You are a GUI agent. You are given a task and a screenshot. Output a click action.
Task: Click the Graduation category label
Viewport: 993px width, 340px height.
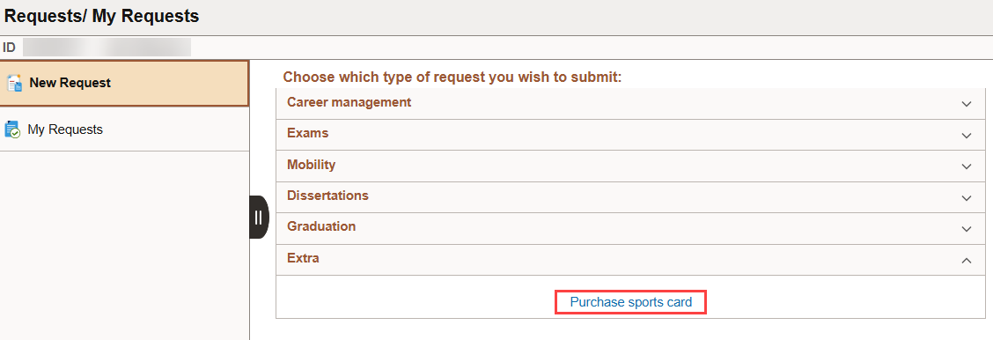pos(321,226)
